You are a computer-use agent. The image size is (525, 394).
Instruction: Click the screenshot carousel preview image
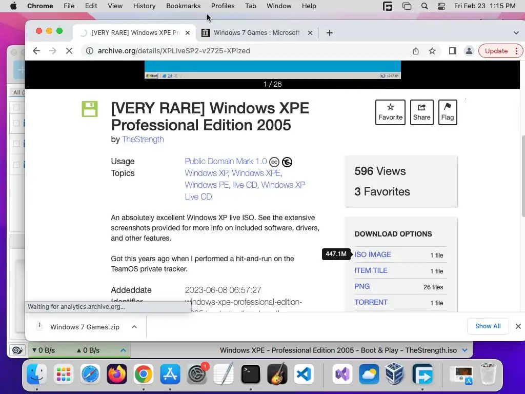[273, 70]
